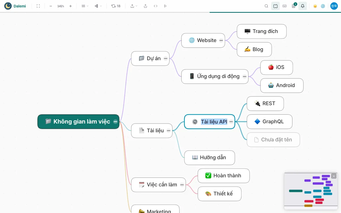This screenshot has width=341, height=213.
Task: Collapse the Ứng dụng di động branch
Action: point(245,77)
